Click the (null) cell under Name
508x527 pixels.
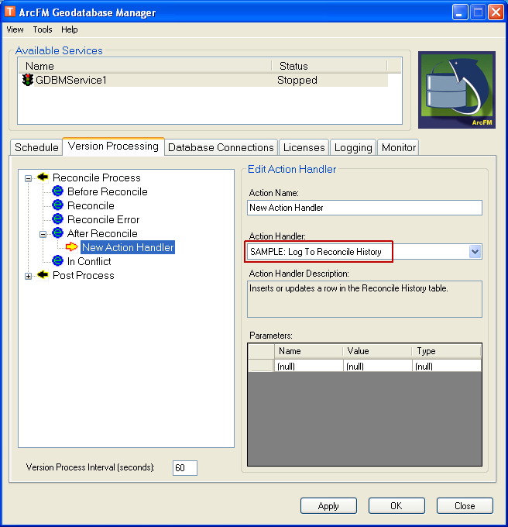[x=309, y=366]
